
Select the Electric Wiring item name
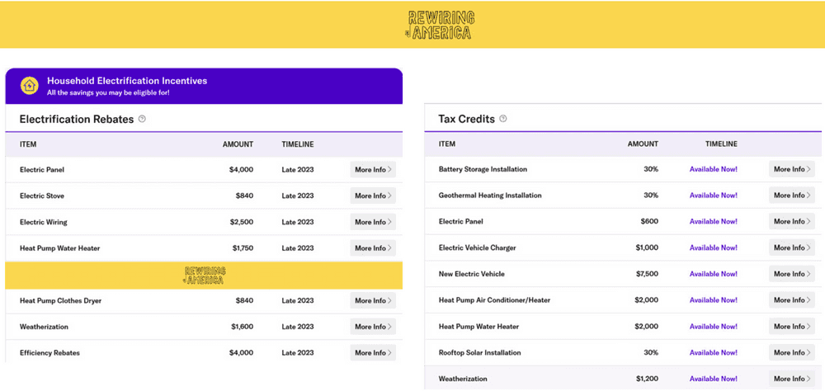[43, 222]
